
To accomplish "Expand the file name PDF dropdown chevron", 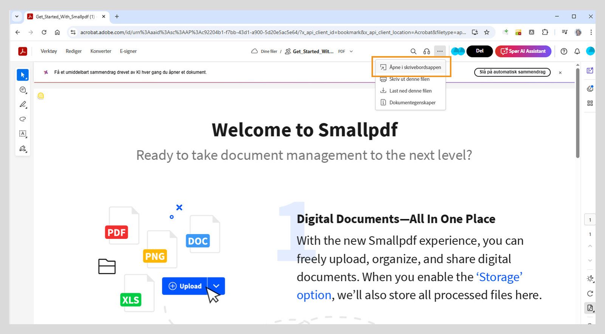I will tap(351, 51).
